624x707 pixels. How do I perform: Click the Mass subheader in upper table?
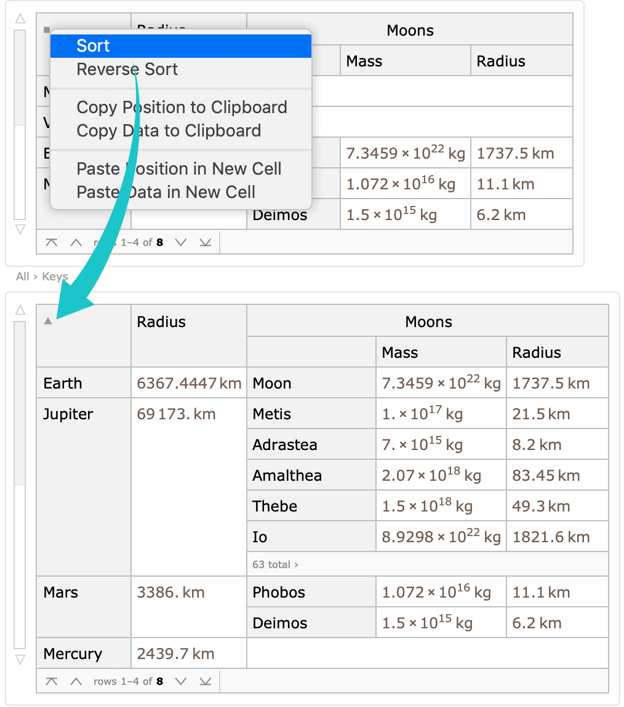click(405, 61)
